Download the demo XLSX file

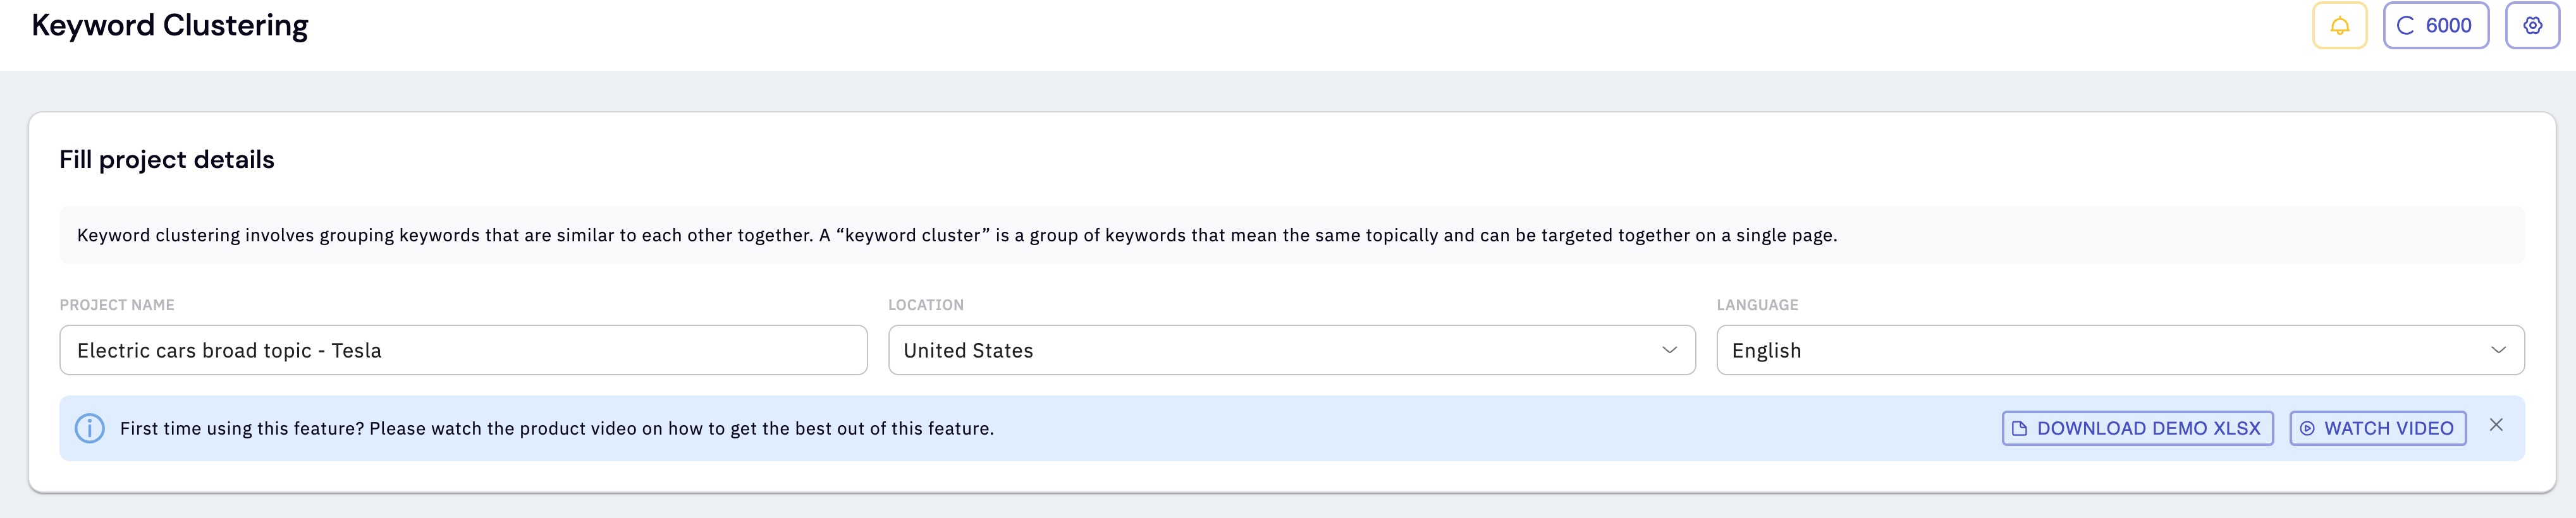click(x=2137, y=428)
